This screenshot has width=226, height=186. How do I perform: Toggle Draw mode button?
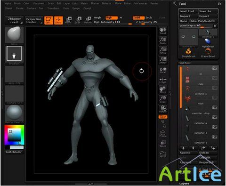58,20
